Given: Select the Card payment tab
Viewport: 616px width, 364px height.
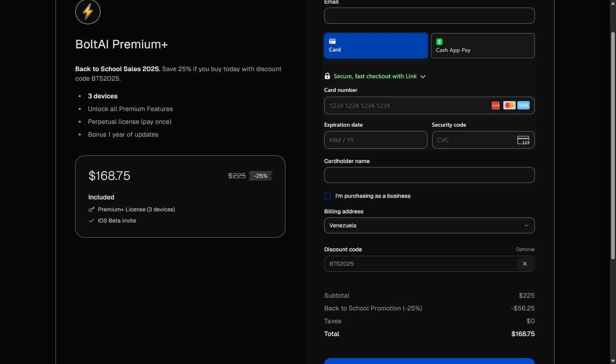Looking at the screenshot, I should click(x=376, y=46).
